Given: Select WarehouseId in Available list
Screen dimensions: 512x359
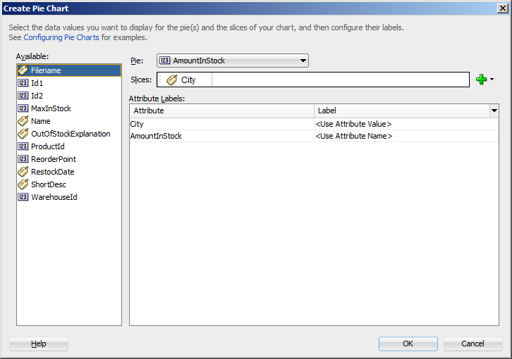Looking at the screenshot, I should [x=69, y=197].
